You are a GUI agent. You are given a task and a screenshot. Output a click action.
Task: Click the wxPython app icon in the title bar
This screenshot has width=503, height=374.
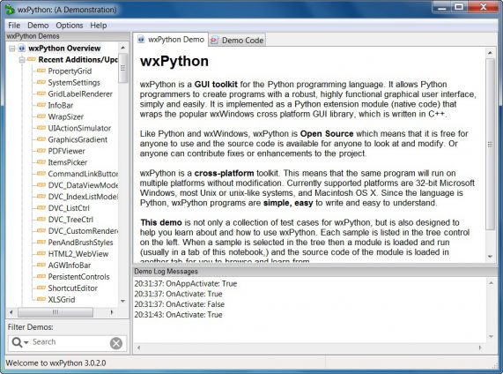coord(10,10)
